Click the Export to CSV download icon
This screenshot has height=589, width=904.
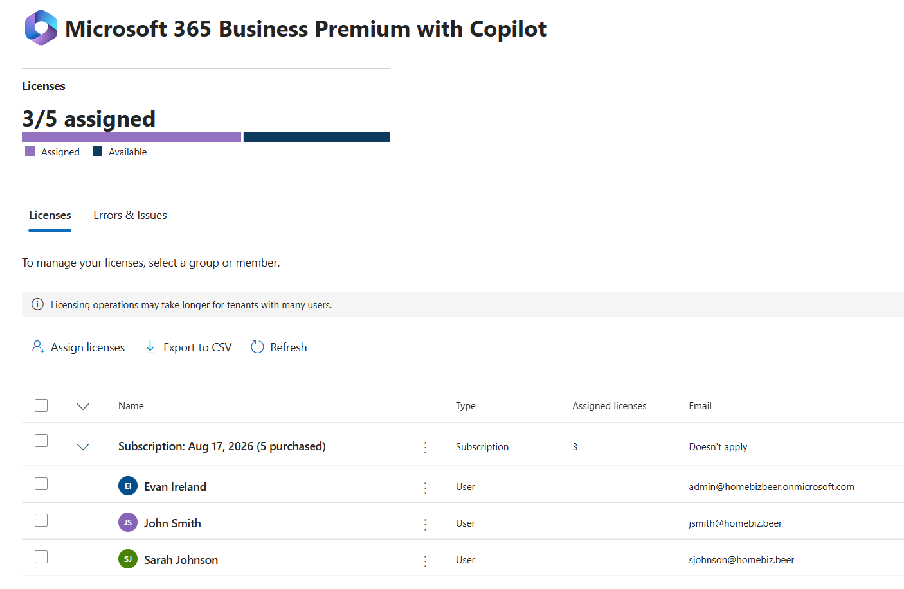point(150,347)
